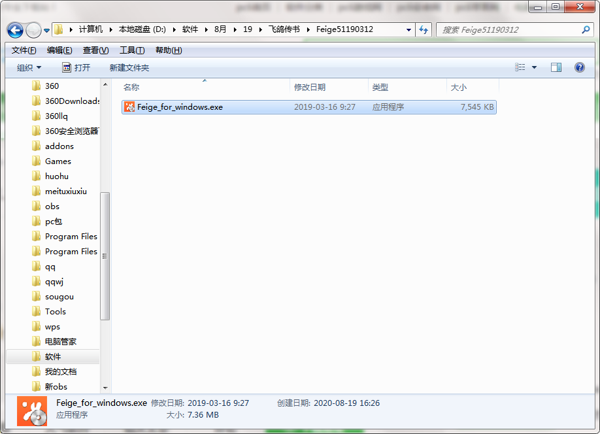Expand the arrow after 飞鸽传书 in address path
This screenshot has height=434, width=600.
[308, 29]
